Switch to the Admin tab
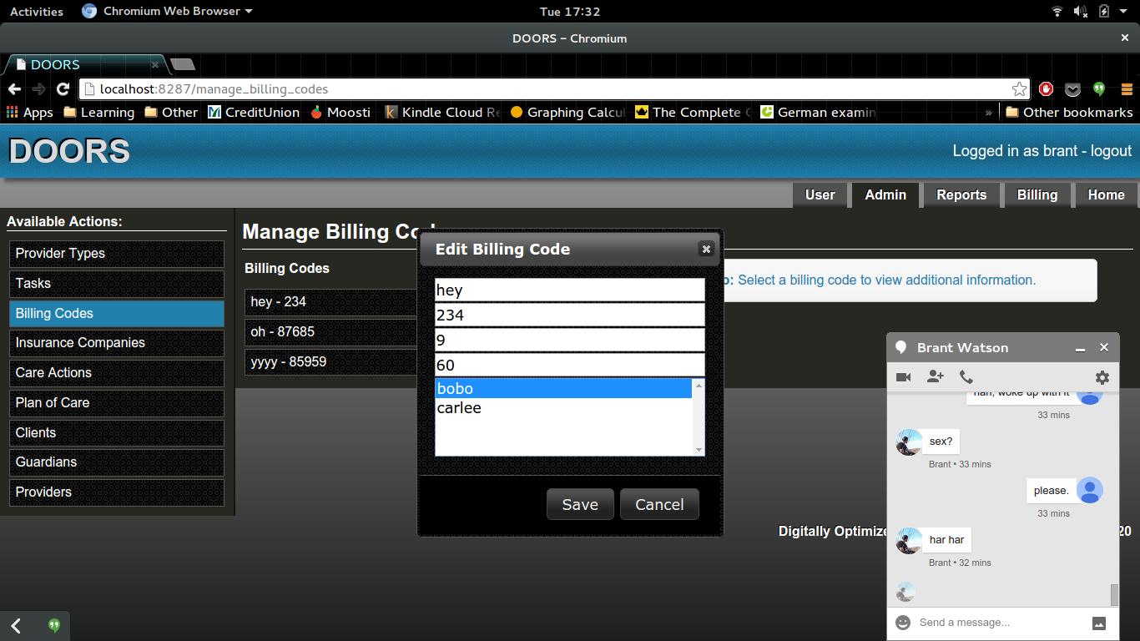Viewport: 1140px width, 641px height. click(x=885, y=194)
